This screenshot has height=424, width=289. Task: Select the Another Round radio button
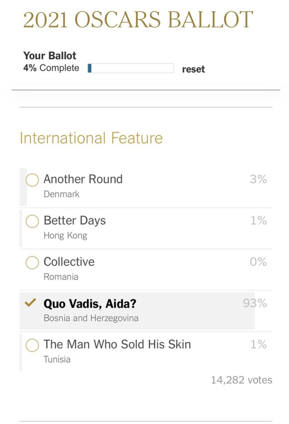click(x=32, y=180)
